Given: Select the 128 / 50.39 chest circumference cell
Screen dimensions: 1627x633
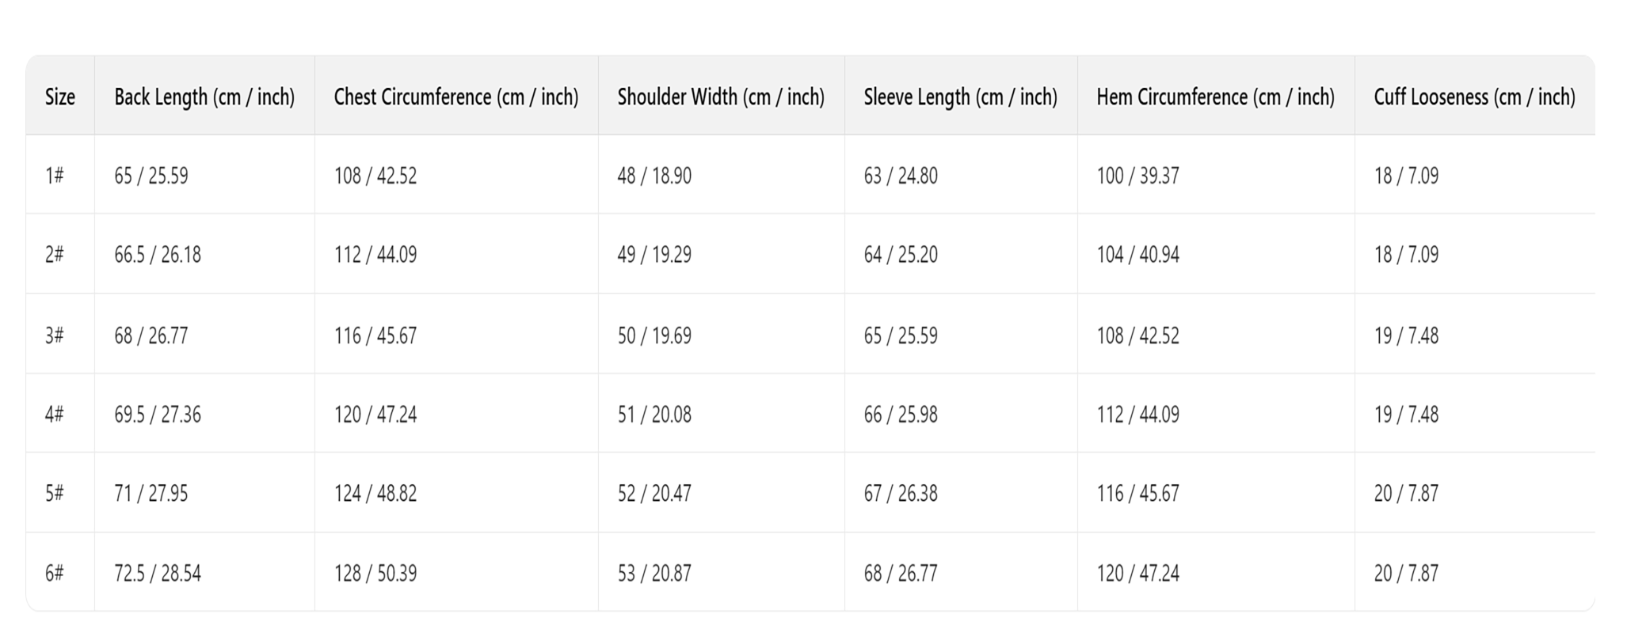Looking at the screenshot, I should (375, 573).
